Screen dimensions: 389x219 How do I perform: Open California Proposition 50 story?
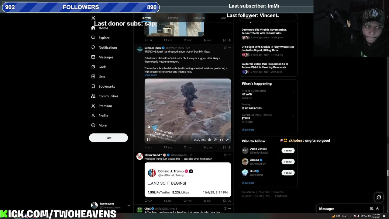[265, 65]
